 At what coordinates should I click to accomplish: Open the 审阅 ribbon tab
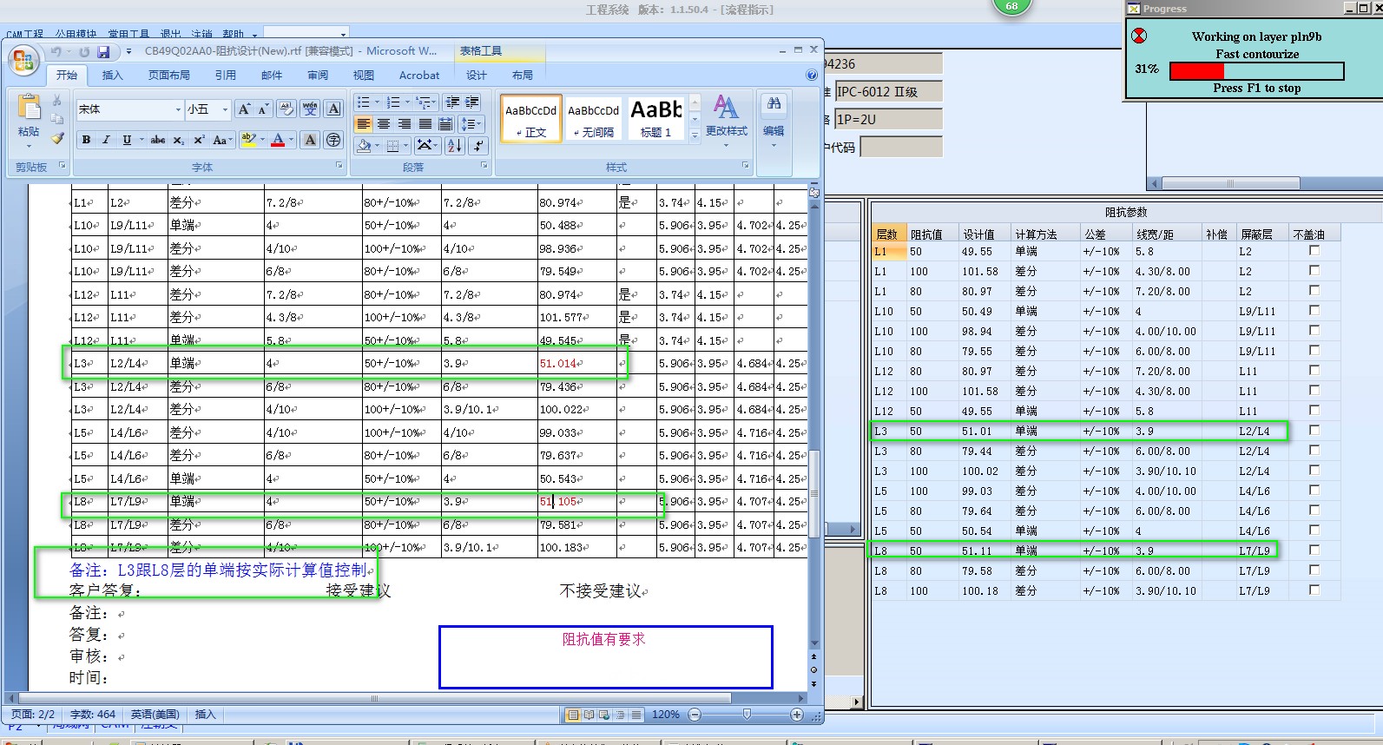[x=318, y=76]
